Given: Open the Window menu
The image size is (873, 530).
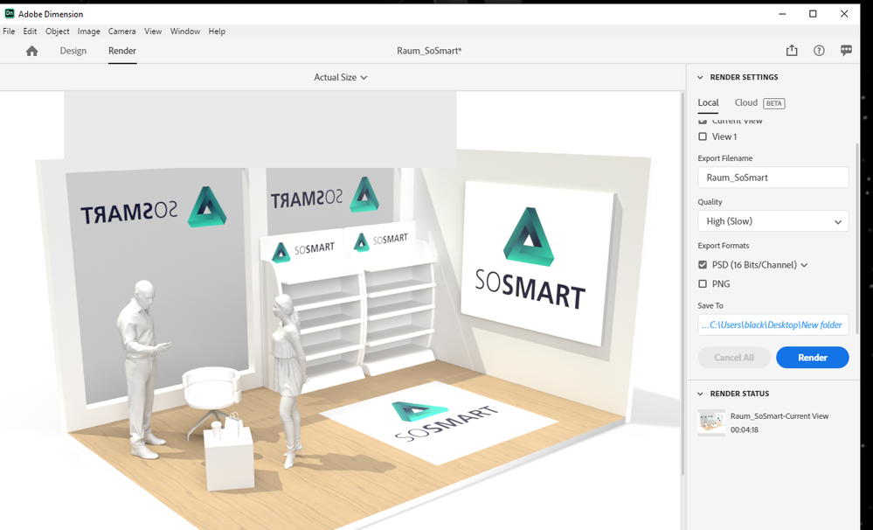Looking at the screenshot, I should pos(185,31).
